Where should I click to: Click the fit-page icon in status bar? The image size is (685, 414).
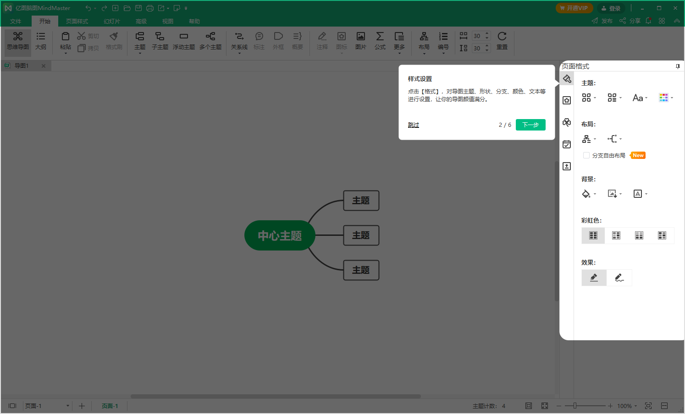tap(529, 406)
